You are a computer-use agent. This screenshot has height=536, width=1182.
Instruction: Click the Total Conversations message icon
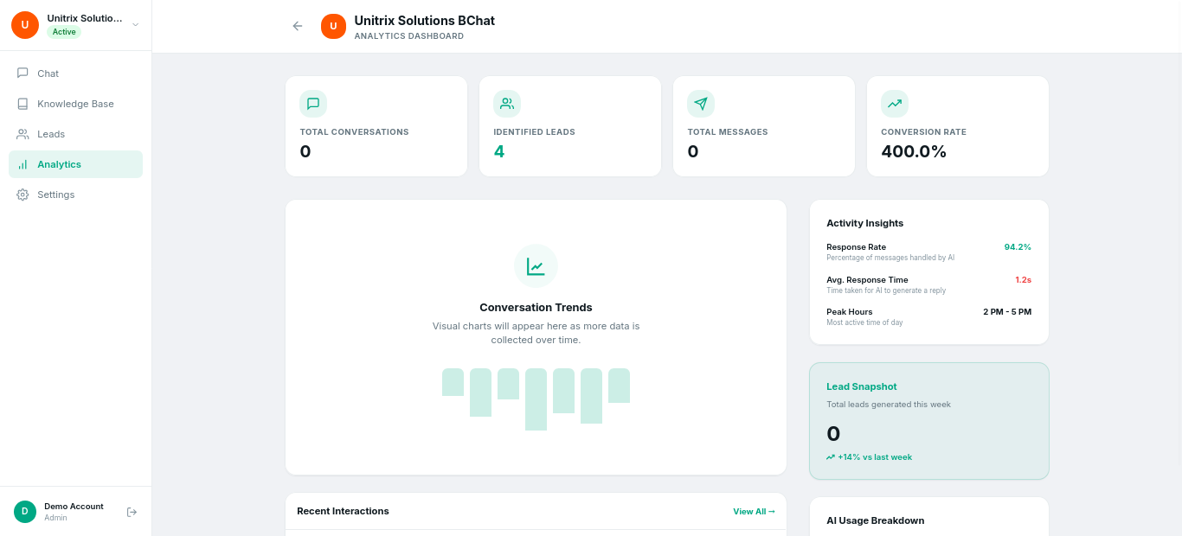(x=313, y=104)
